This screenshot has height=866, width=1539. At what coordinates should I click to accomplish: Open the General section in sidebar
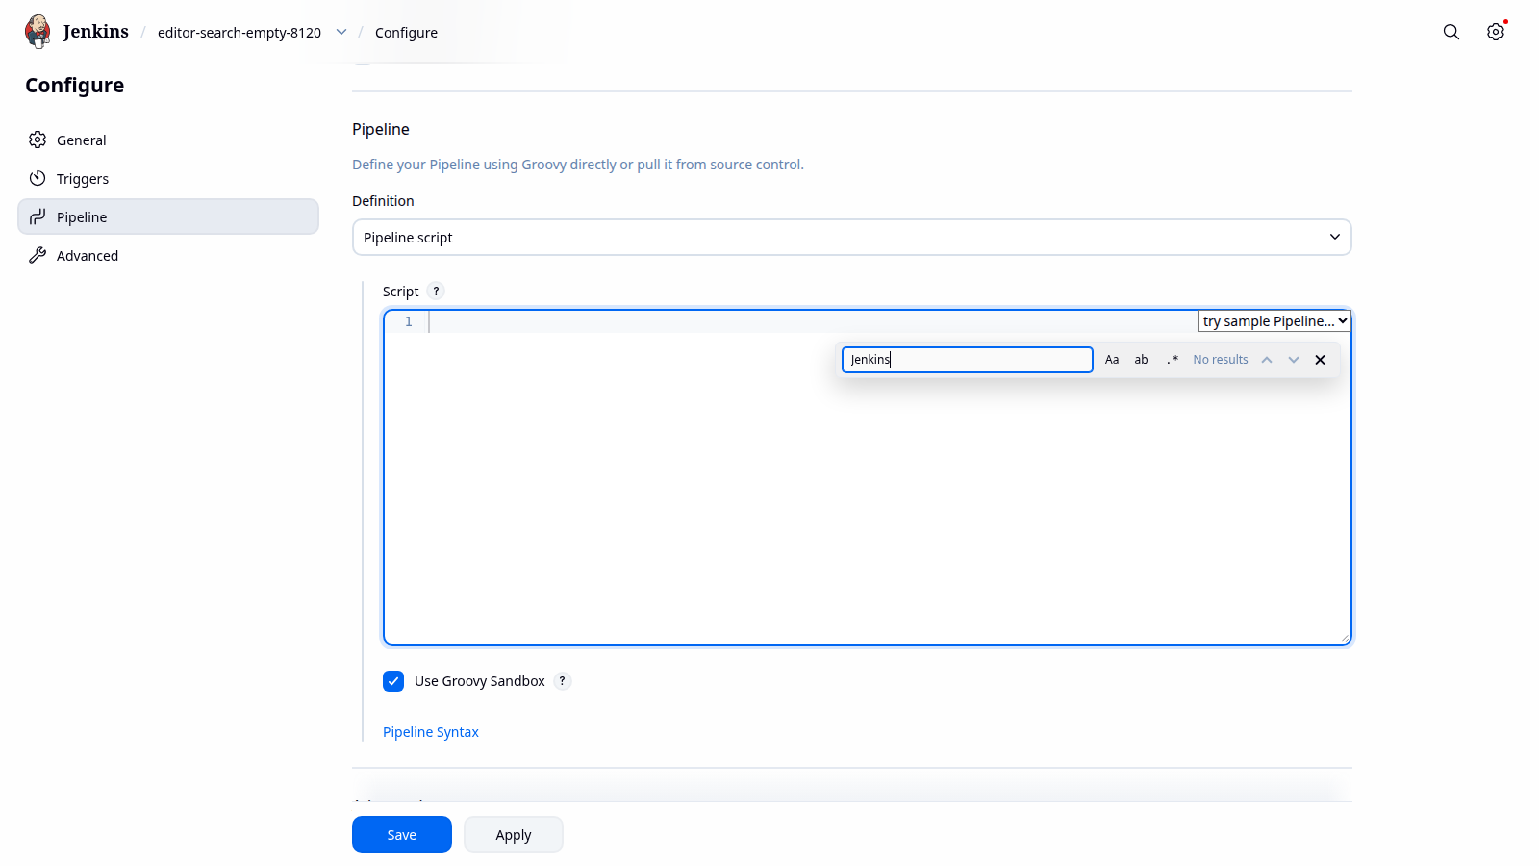pyautogui.click(x=168, y=140)
